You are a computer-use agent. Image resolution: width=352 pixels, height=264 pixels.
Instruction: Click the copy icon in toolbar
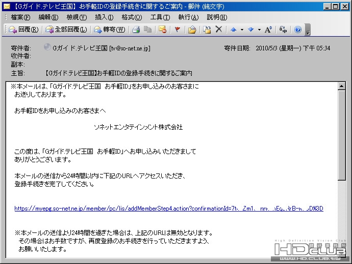(x=147, y=30)
